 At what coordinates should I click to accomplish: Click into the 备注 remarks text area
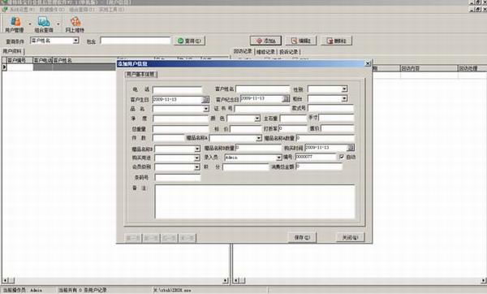255,201
